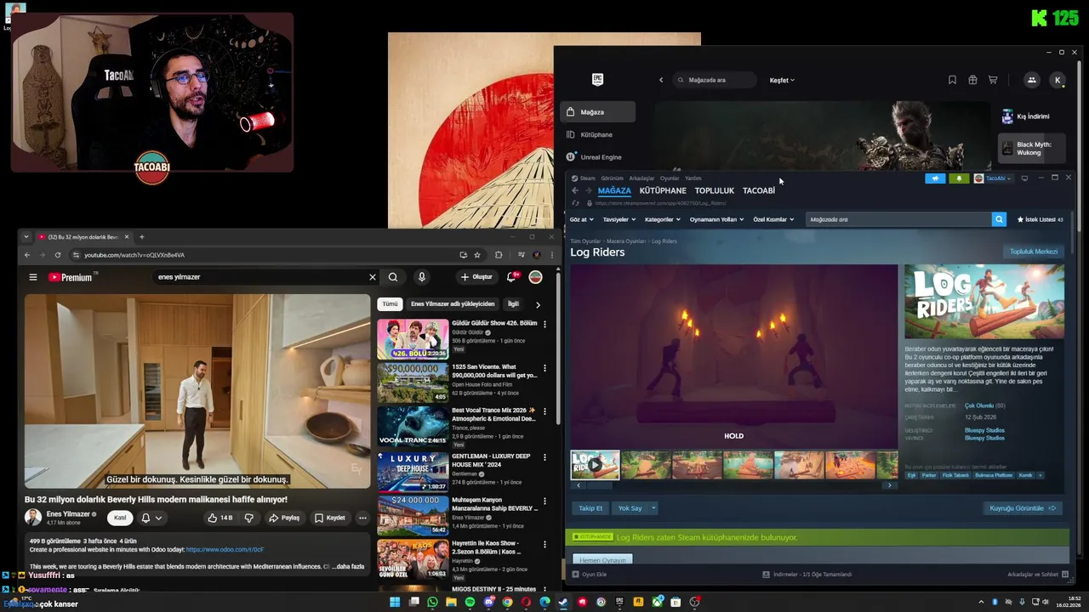This screenshot has height=612, width=1089.
Task: Open Epic Games friends icon
Action: (x=1031, y=80)
